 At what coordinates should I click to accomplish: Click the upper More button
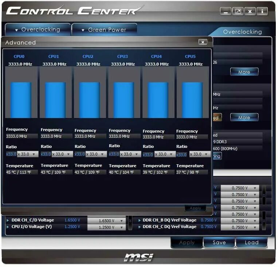tap(244, 72)
